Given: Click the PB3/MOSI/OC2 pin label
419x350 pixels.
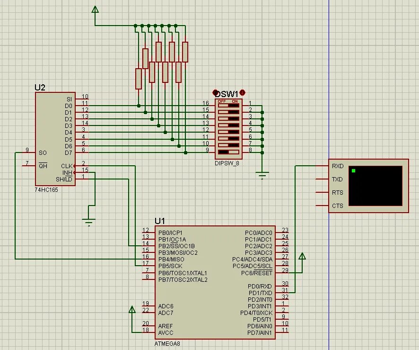Looking at the screenshot, I should pos(178,253).
